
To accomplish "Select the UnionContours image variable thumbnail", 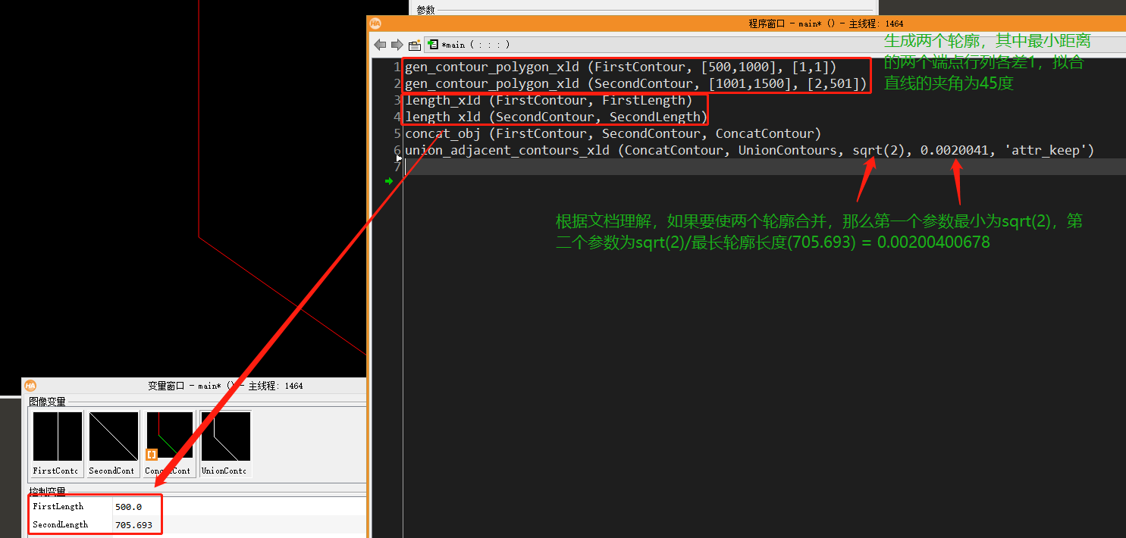I will click(224, 444).
